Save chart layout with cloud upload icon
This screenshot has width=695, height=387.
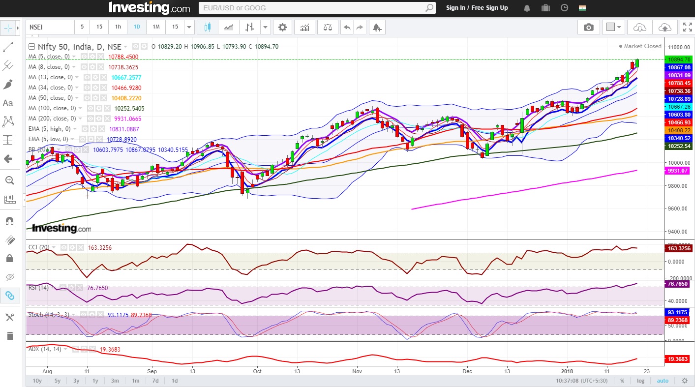[665, 27]
